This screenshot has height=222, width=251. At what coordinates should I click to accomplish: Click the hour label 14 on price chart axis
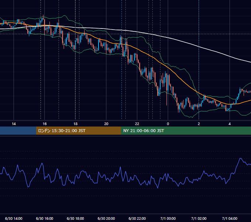pos(14,124)
